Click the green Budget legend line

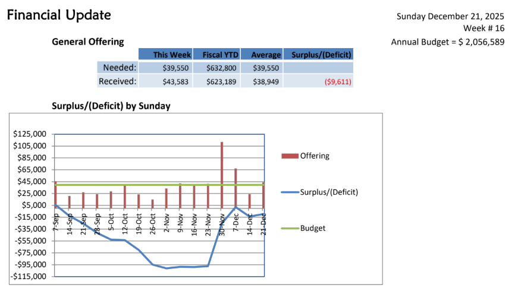pos(290,228)
